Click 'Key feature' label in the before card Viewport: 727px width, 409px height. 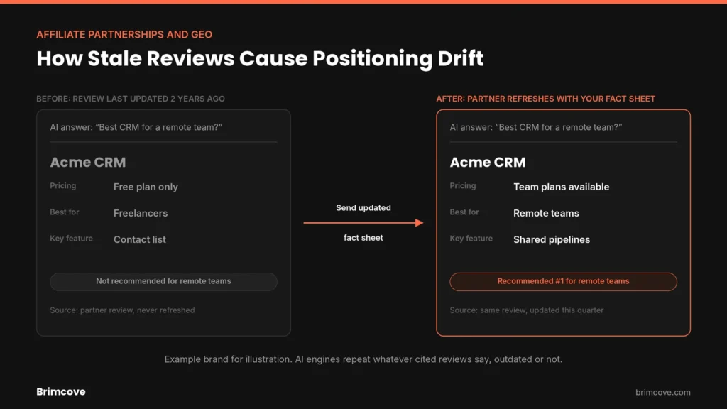(x=72, y=239)
